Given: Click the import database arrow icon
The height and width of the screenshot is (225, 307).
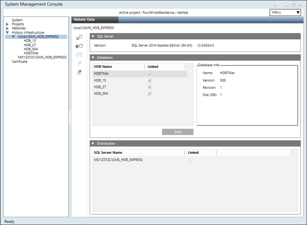Looking at the screenshot, I should click(79, 46).
